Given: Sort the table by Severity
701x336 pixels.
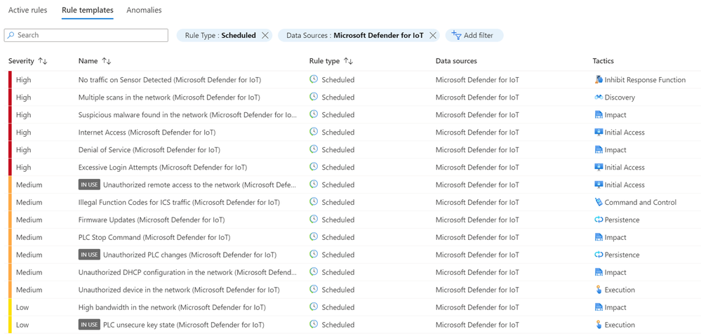Looking at the screenshot, I should point(43,62).
